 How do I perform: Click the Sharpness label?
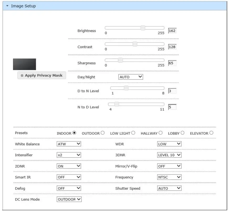[x=87, y=63]
